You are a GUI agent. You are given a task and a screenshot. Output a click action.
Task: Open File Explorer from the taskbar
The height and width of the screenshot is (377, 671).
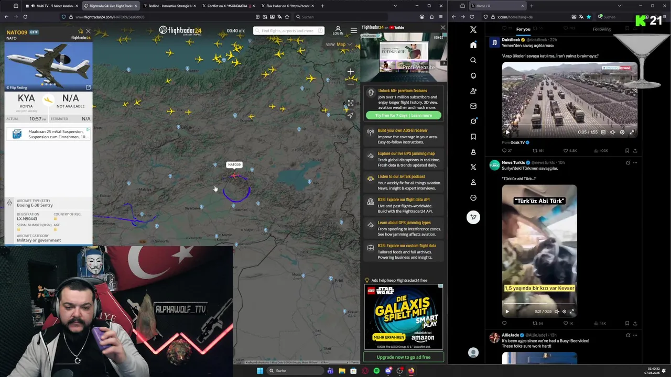click(x=342, y=371)
